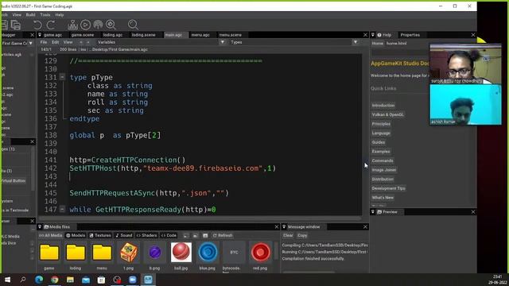The height and width of the screenshot is (286, 509).
Task: Click the large thumbnail size icon in Media files
Action: click(205, 235)
